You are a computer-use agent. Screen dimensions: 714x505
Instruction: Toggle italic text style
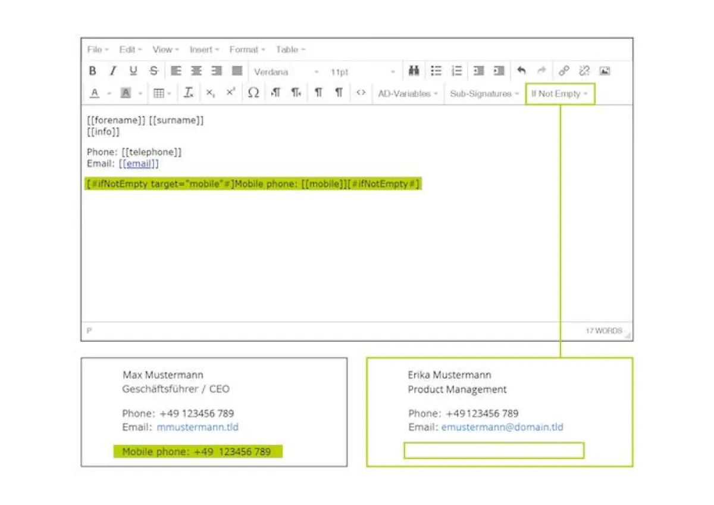(x=112, y=71)
